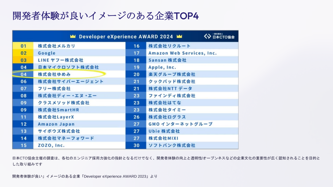The image size is (333, 187).
Task: Click the crown icon before the AWARD title
Action: pyautogui.click(x=73, y=36)
